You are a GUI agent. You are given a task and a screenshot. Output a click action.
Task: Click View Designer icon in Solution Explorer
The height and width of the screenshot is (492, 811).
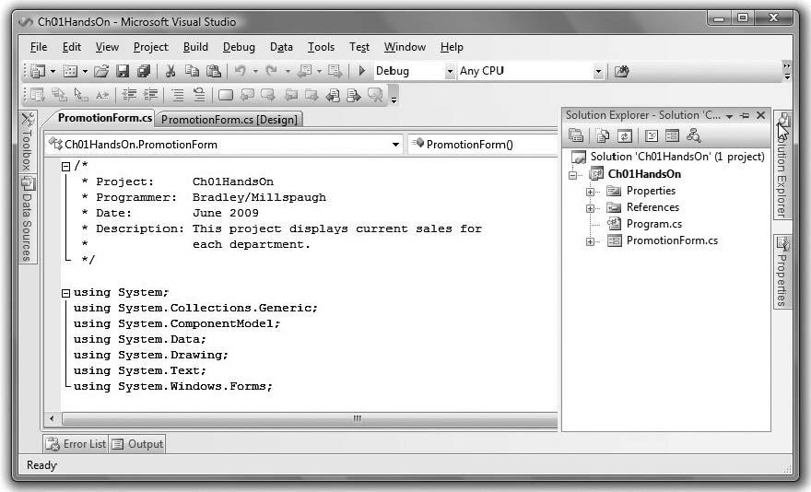click(x=673, y=135)
